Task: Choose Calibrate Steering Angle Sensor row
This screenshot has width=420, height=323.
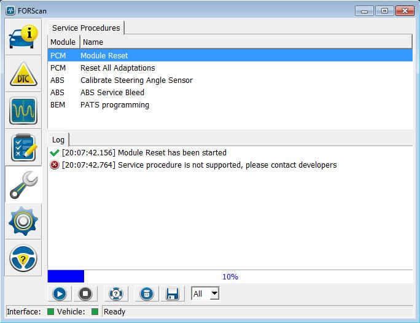Action: (136, 80)
